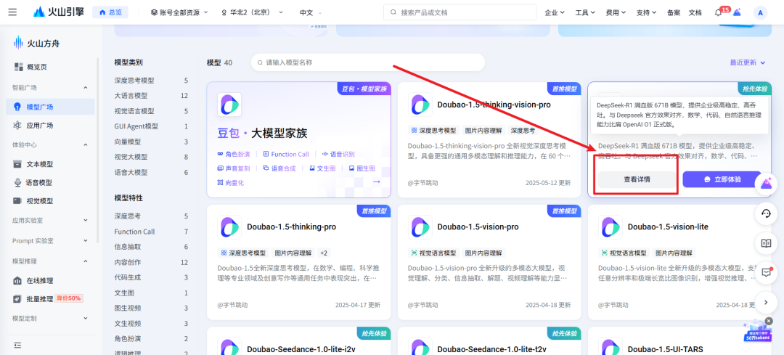The width and height of the screenshot is (784, 355).
Task: Open the hamburger menu at top left
Action: [12, 12]
